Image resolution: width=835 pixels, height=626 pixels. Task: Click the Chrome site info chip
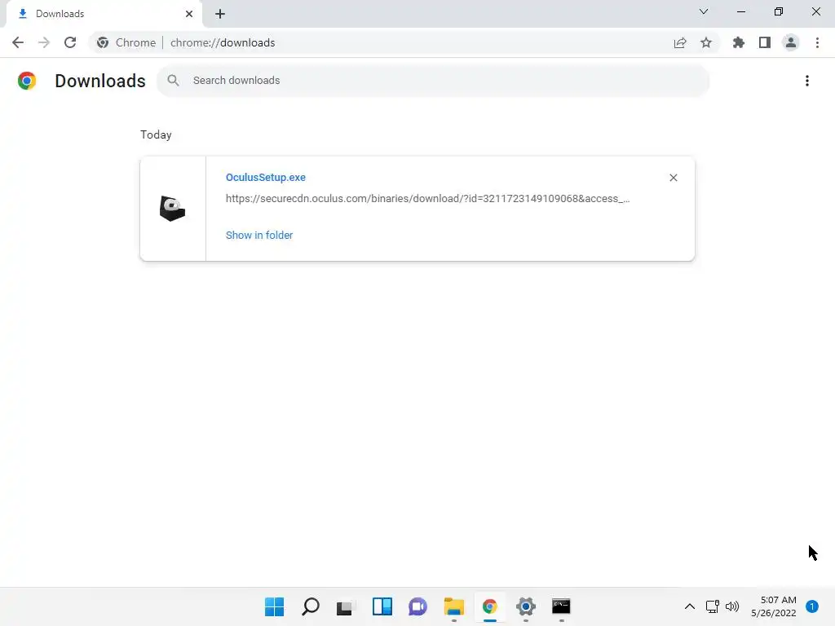click(x=126, y=42)
